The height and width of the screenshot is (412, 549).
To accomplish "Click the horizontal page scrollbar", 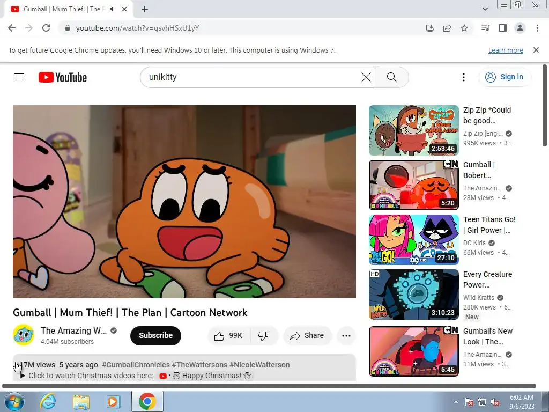I will point(269,386).
